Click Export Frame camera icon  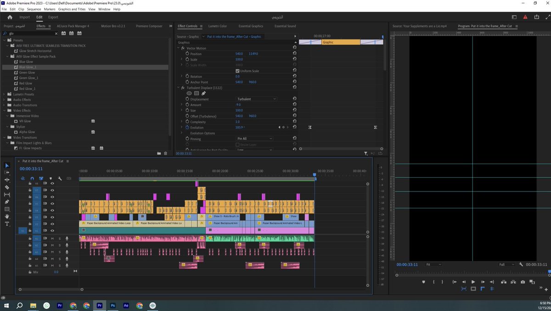tap(523, 282)
